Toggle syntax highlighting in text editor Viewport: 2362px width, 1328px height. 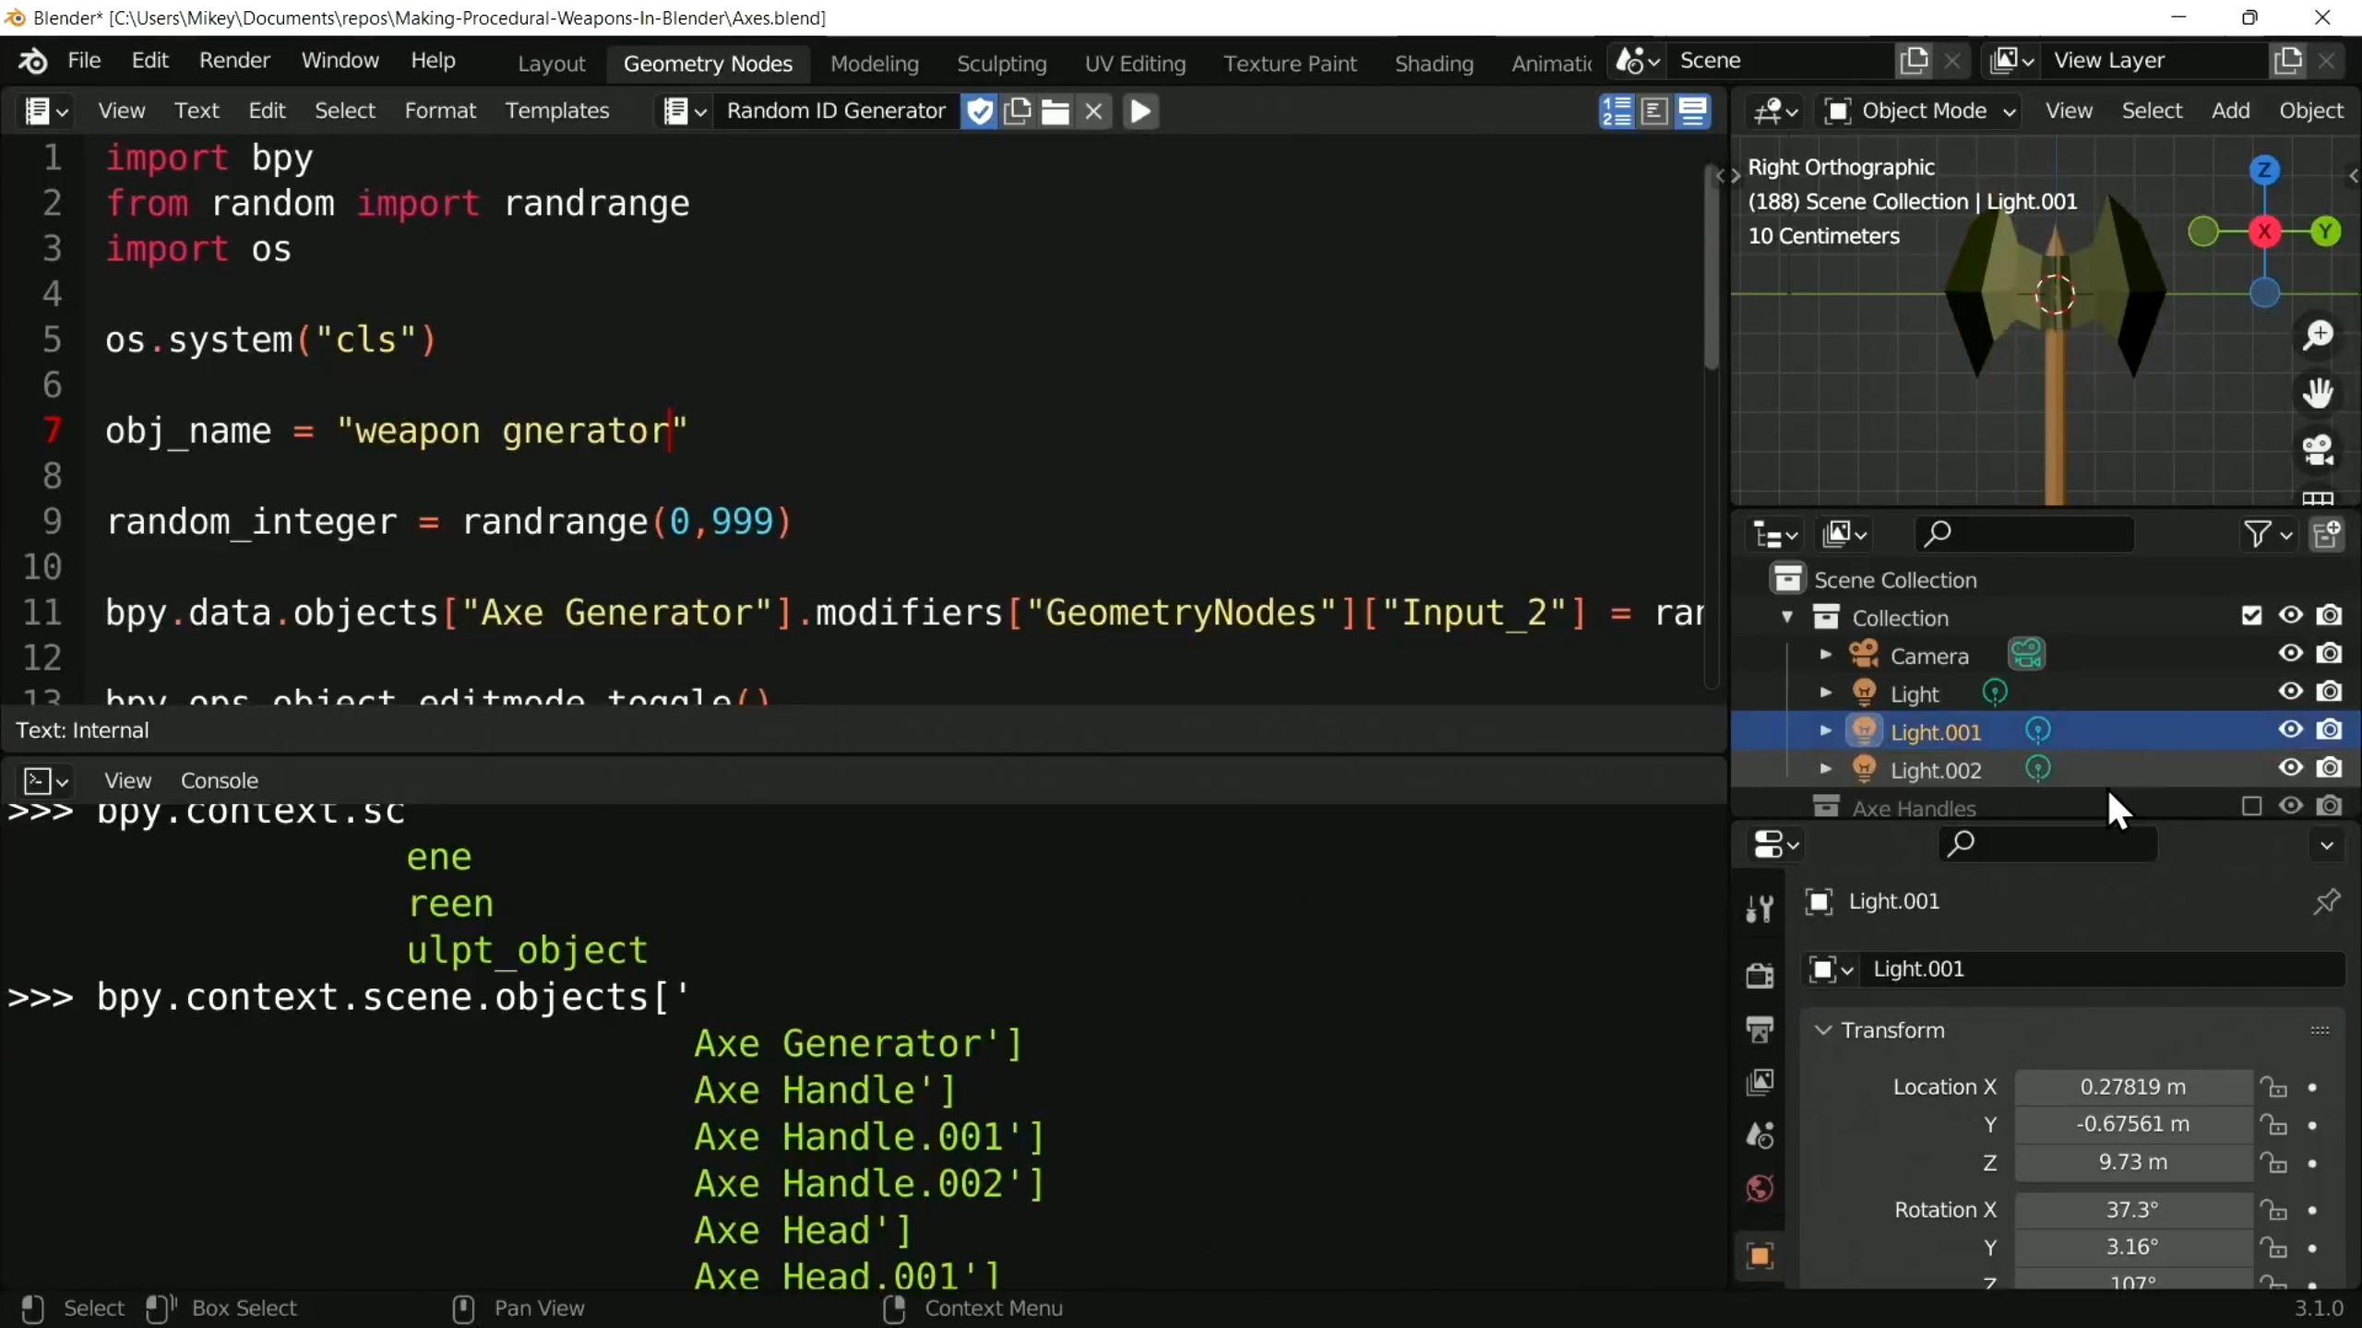[1693, 112]
